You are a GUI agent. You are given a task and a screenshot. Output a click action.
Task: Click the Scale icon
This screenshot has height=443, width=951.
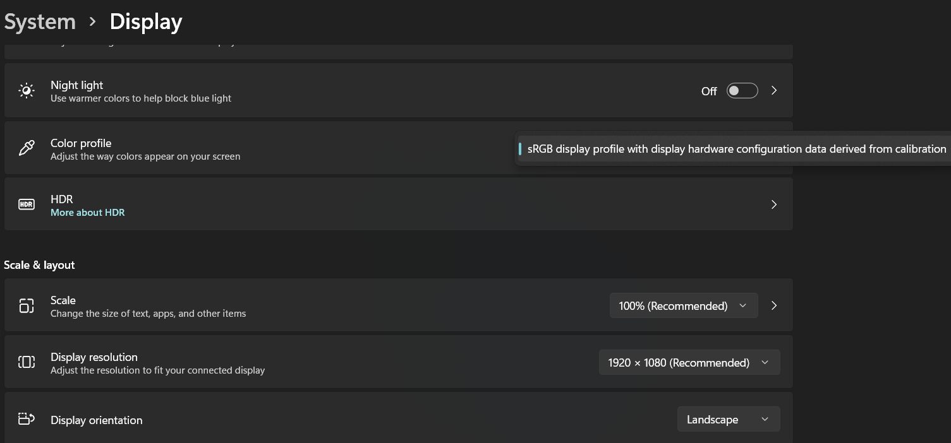coord(27,306)
